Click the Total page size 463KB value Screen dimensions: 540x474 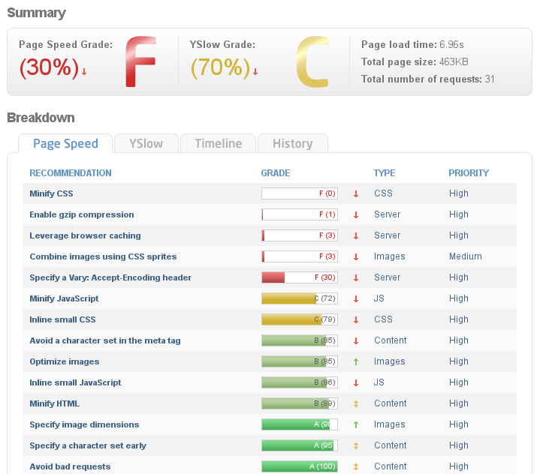pyautogui.click(x=454, y=62)
